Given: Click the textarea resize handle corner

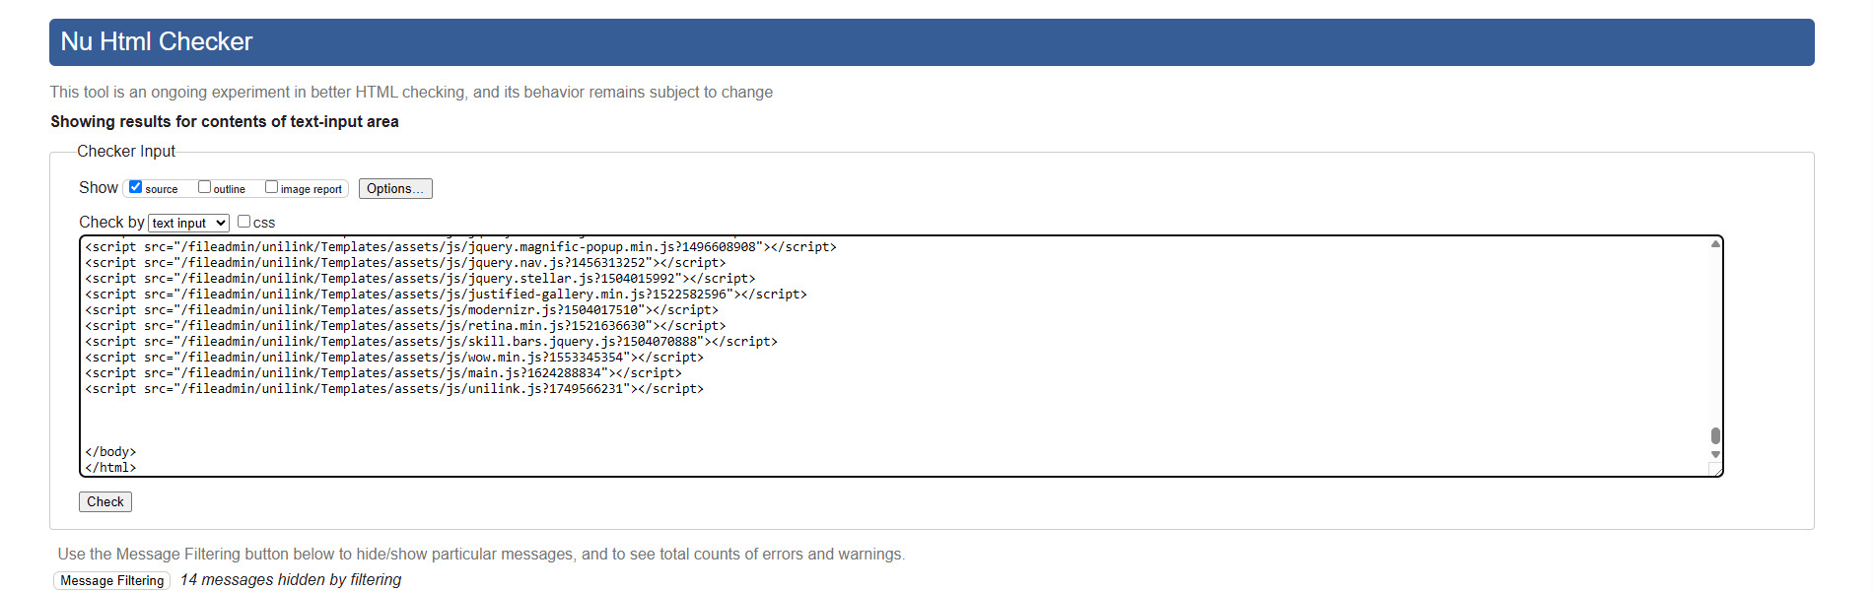Looking at the screenshot, I should [1715, 470].
